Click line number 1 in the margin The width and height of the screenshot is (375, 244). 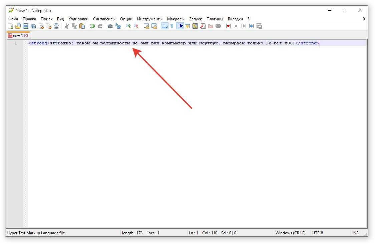pos(15,43)
